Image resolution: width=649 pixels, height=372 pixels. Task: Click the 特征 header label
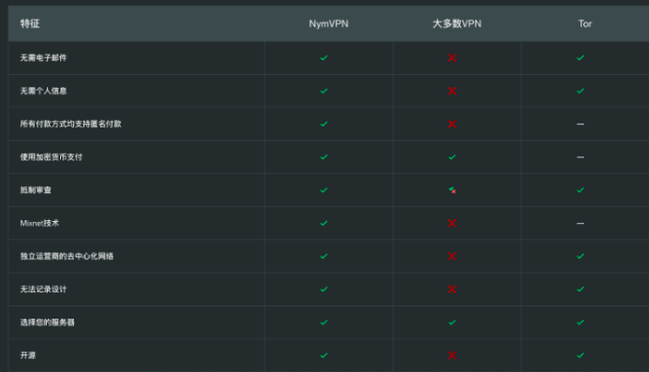(30, 23)
